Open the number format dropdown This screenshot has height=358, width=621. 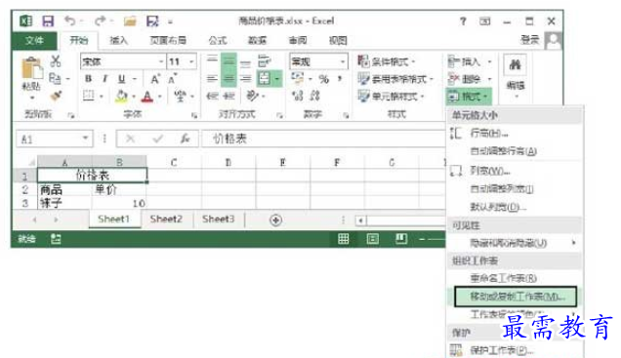click(x=343, y=61)
